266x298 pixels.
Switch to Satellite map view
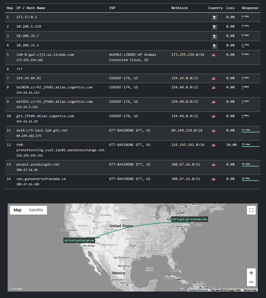coord(36,210)
